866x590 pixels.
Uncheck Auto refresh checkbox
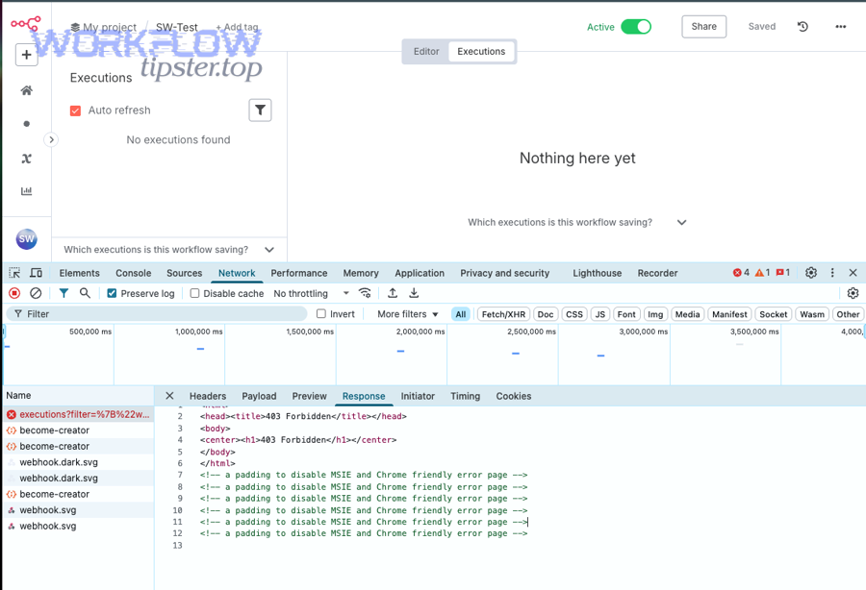tap(76, 111)
